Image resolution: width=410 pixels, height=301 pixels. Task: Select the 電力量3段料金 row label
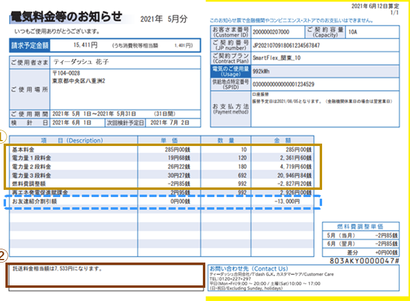point(31,175)
